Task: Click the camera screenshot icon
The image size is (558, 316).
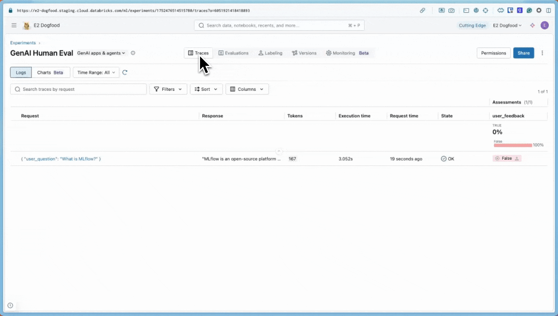Action: point(451,11)
